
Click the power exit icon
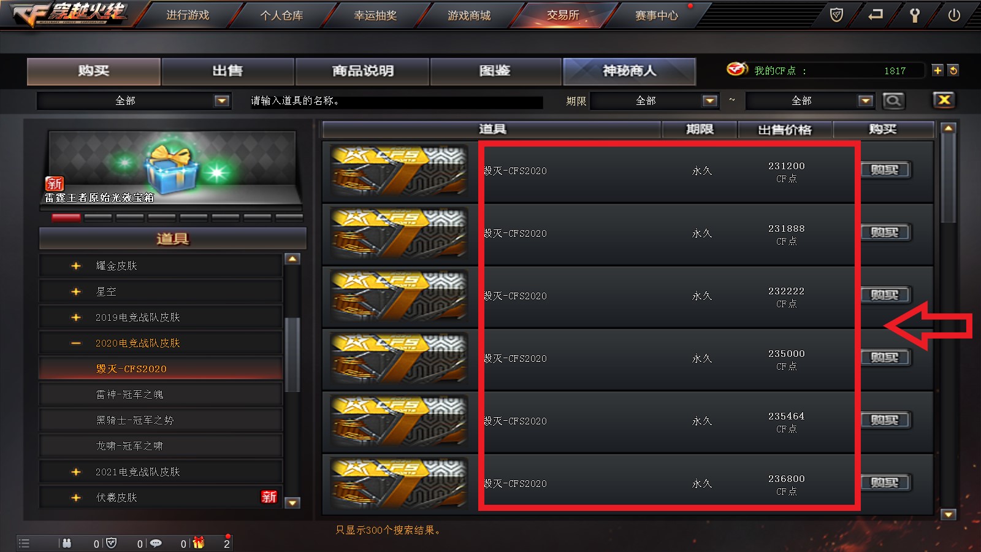(954, 15)
